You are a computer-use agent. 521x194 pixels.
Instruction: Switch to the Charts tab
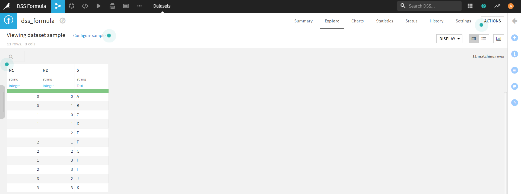(x=357, y=21)
